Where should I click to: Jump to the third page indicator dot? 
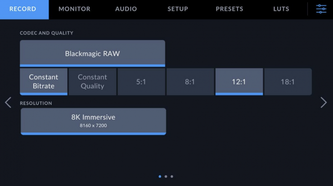(x=171, y=177)
